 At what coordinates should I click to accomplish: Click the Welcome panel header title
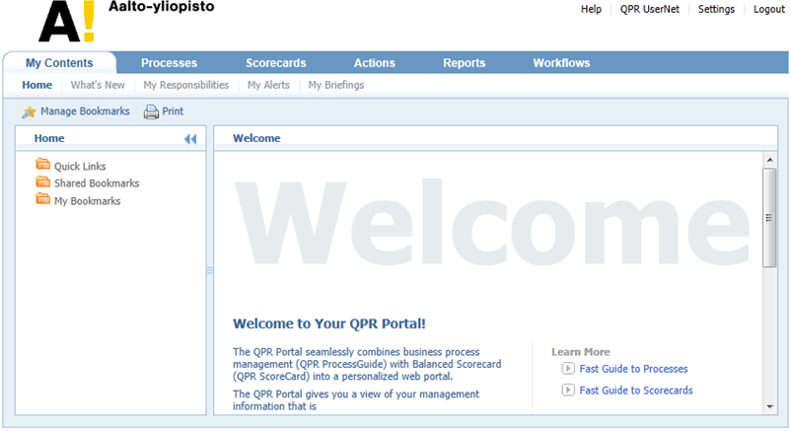click(x=256, y=138)
